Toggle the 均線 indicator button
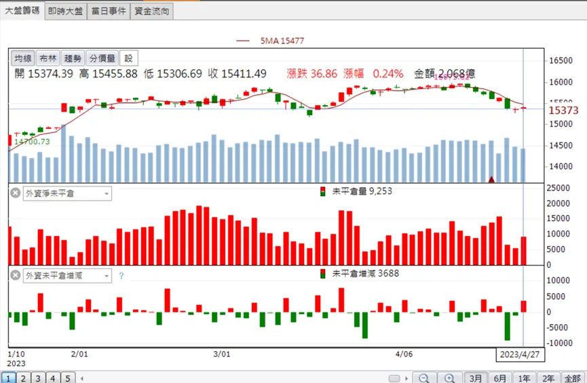This screenshot has height=383, width=587. [x=23, y=58]
